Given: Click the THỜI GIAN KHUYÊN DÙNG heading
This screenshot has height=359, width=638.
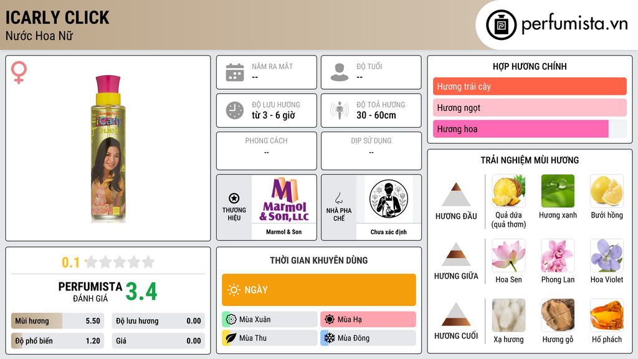Looking at the screenshot, I should 319,260.
